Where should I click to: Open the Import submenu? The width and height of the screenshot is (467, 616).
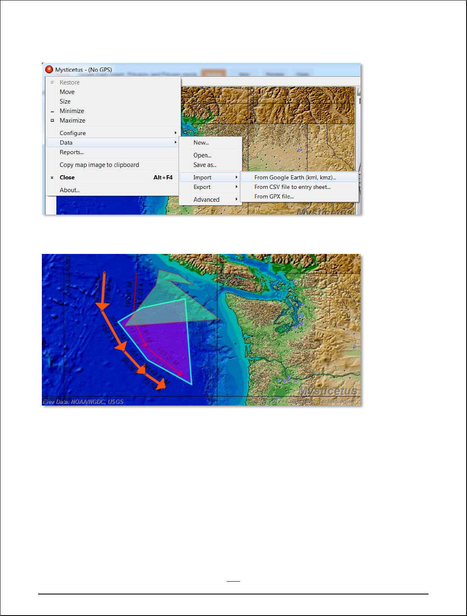point(211,177)
